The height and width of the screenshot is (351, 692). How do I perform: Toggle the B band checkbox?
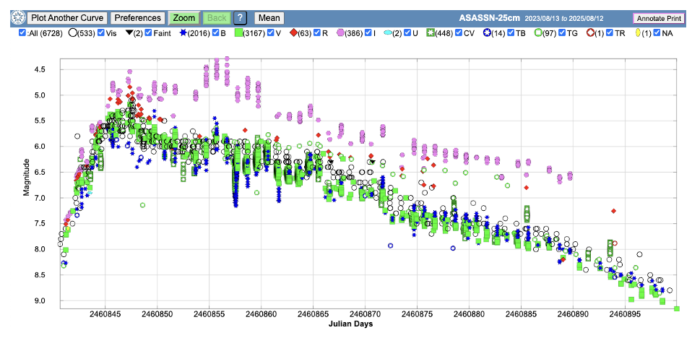point(216,33)
